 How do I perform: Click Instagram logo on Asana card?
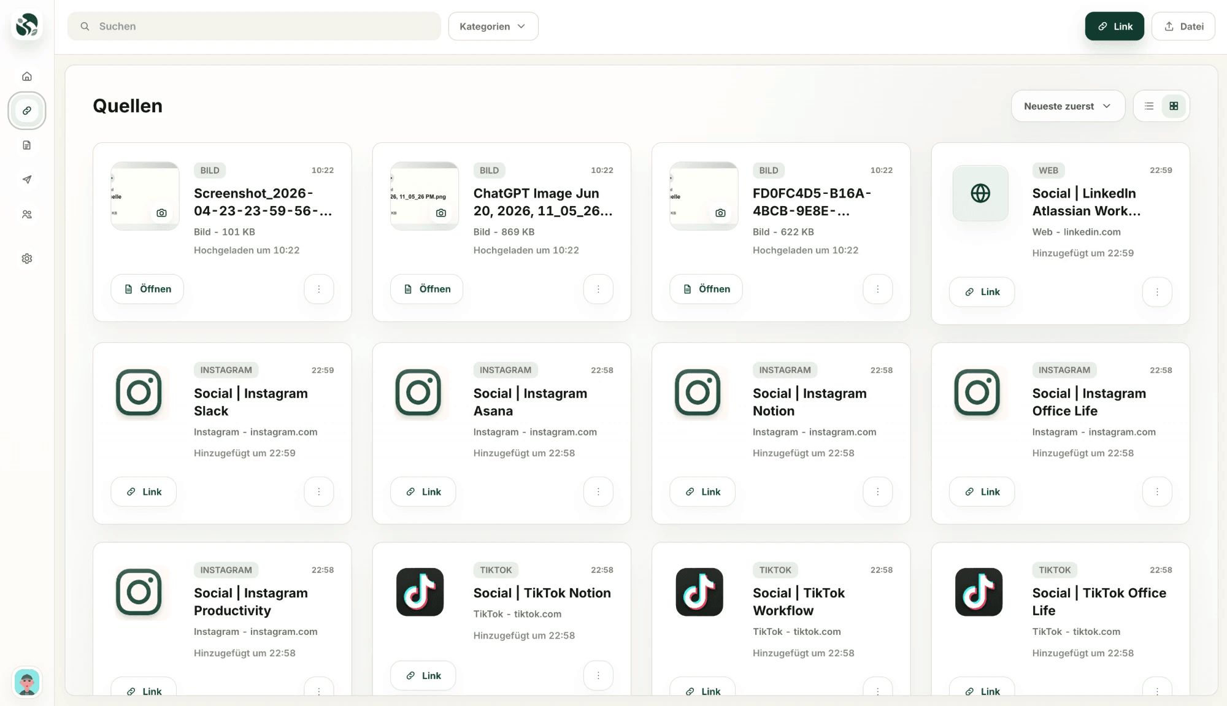(418, 393)
